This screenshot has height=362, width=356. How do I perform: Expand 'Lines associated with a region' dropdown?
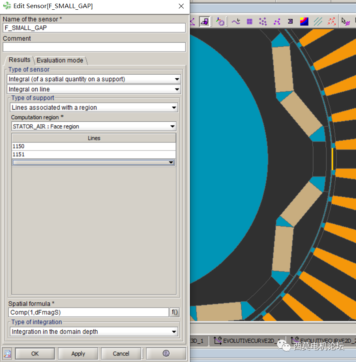click(x=174, y=108)
